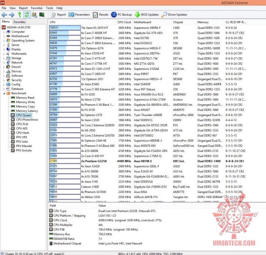This screenshot has height=255, width=266.
Task: Open the FPU VP8 benchmark
Action: tap(21, 137)
